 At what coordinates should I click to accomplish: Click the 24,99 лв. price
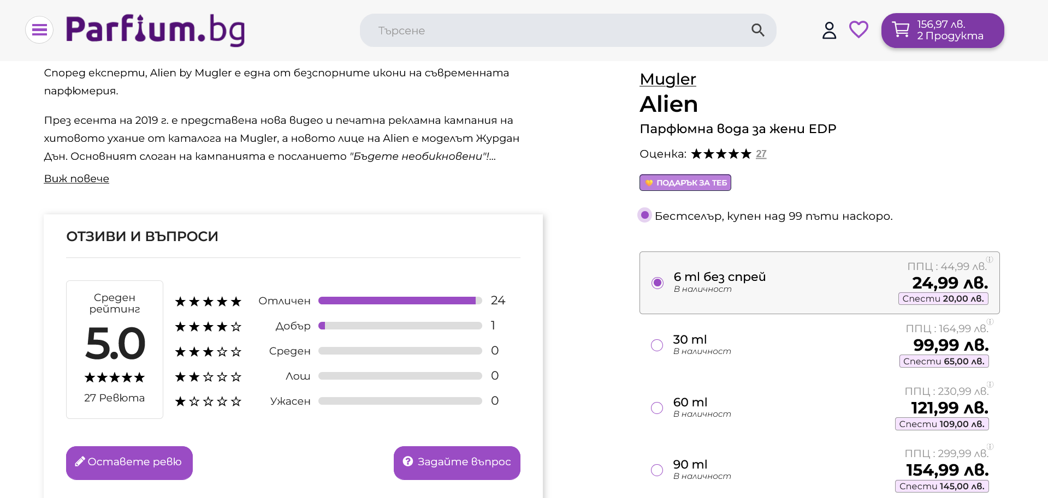pos(950,283)
